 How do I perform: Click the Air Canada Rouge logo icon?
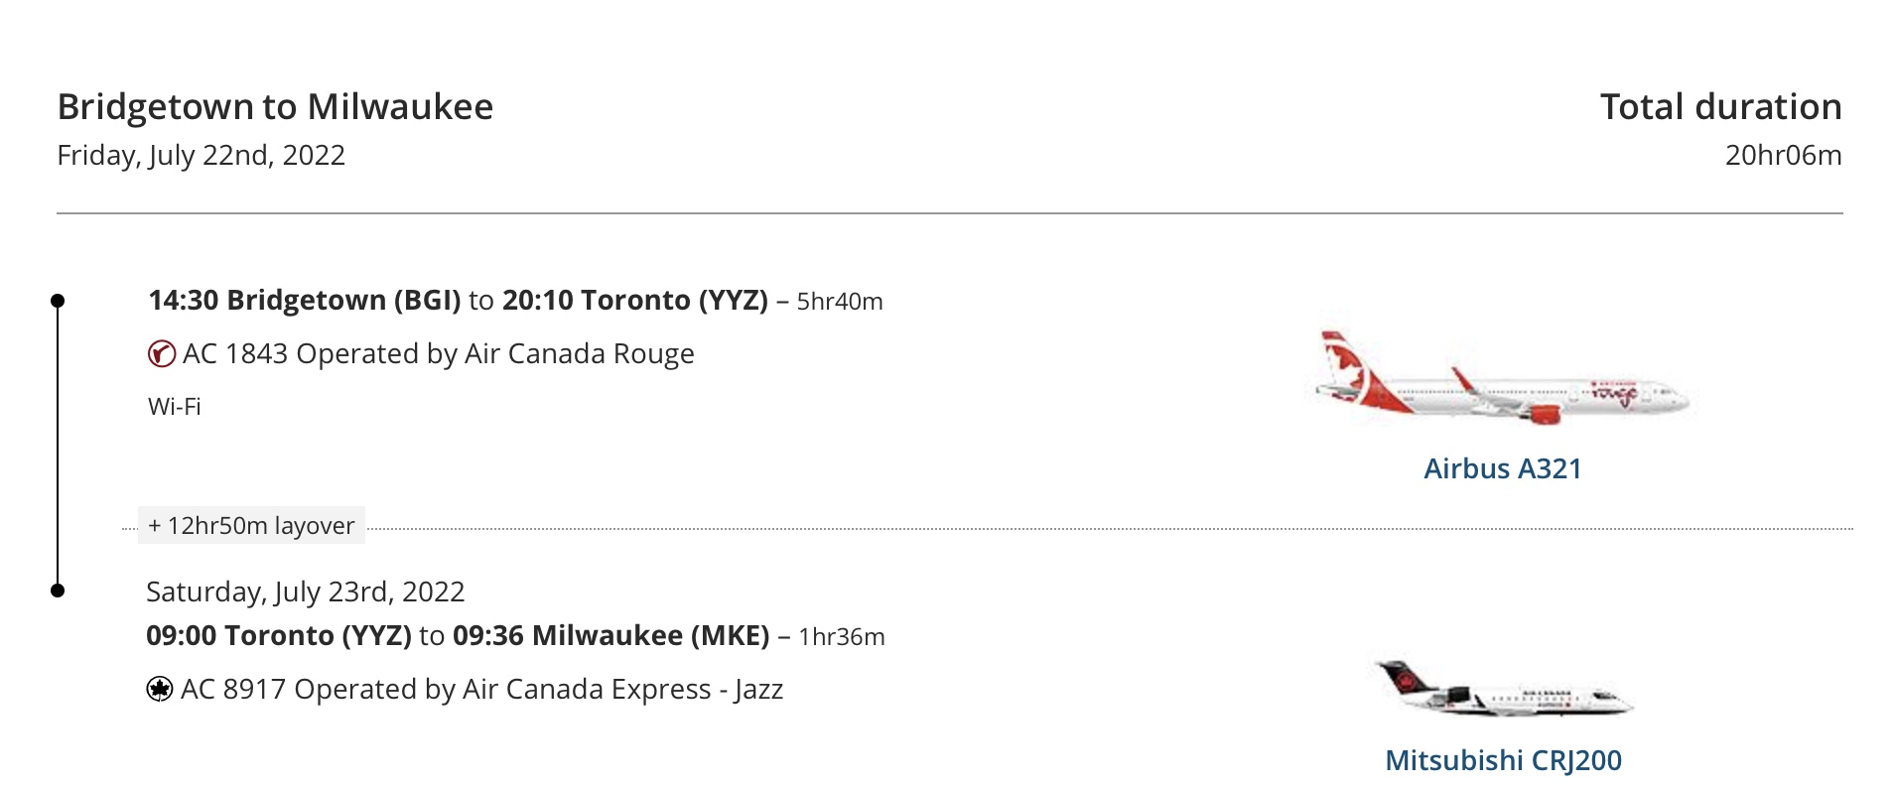pos(162,353)
